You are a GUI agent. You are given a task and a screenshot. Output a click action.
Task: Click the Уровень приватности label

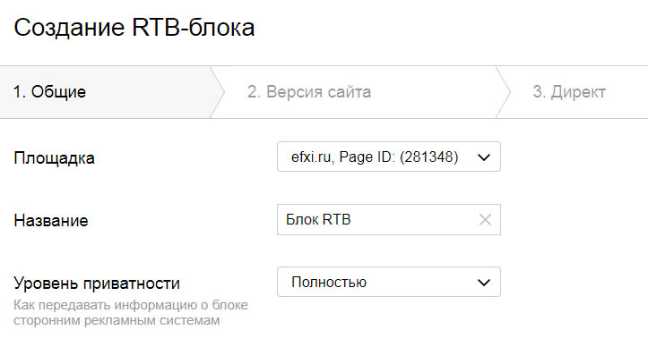[x=98, y=284]
